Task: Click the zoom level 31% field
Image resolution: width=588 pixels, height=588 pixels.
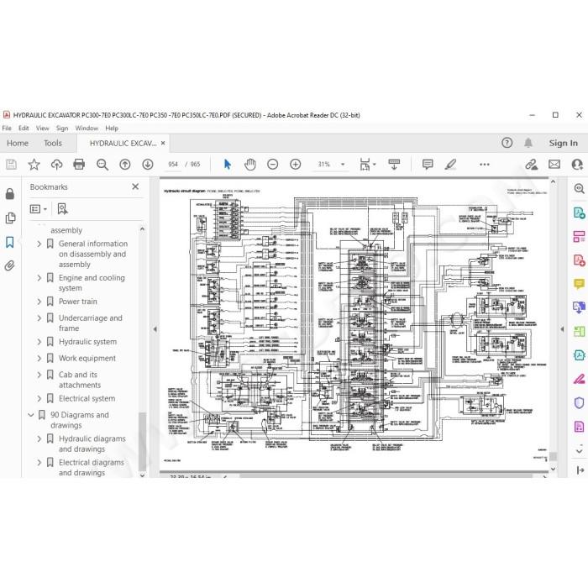Action: tap(323, 165)
